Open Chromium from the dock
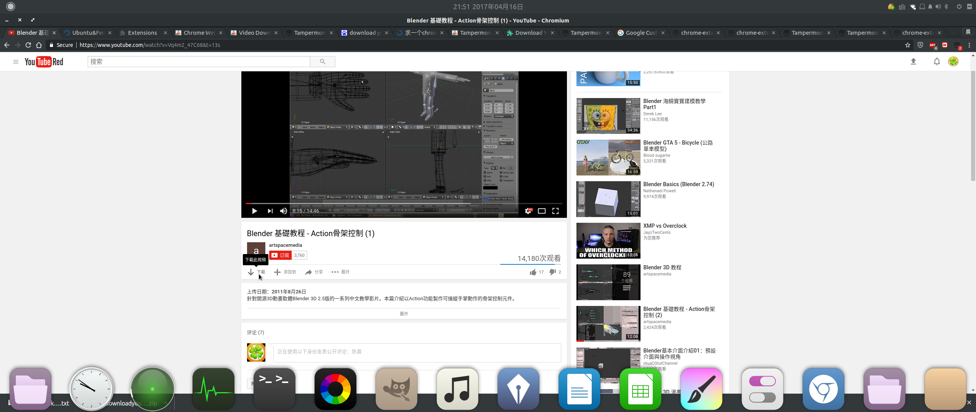The image size is (976, 412). (823, 389)
